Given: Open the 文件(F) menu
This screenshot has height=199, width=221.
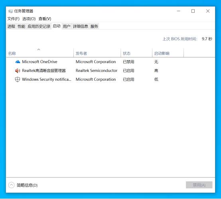Looking at the screenshot, I should [x=14, y=19].
